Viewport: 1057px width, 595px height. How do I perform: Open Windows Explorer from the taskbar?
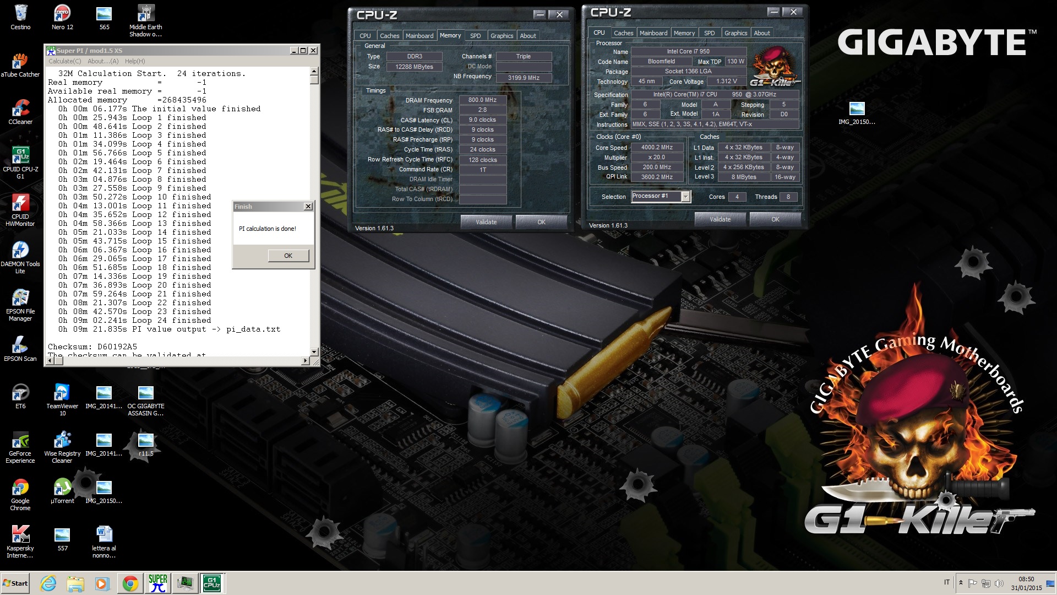click(x=75, y=583)
